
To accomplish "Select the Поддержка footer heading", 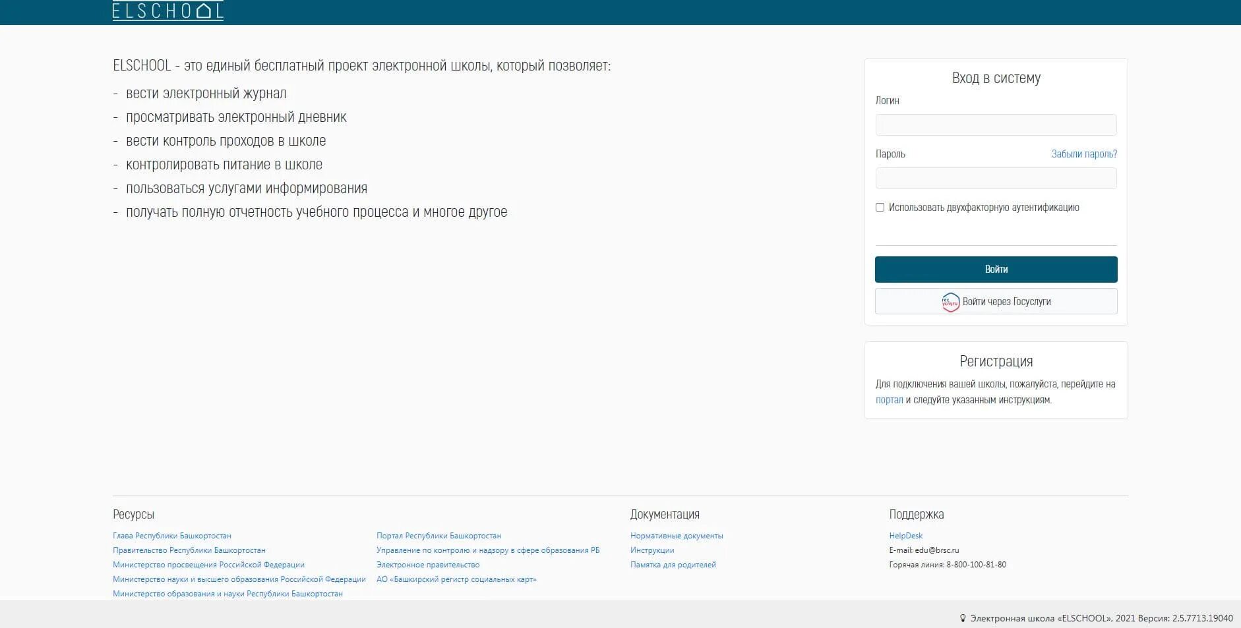I will click(x=917, y=515).
